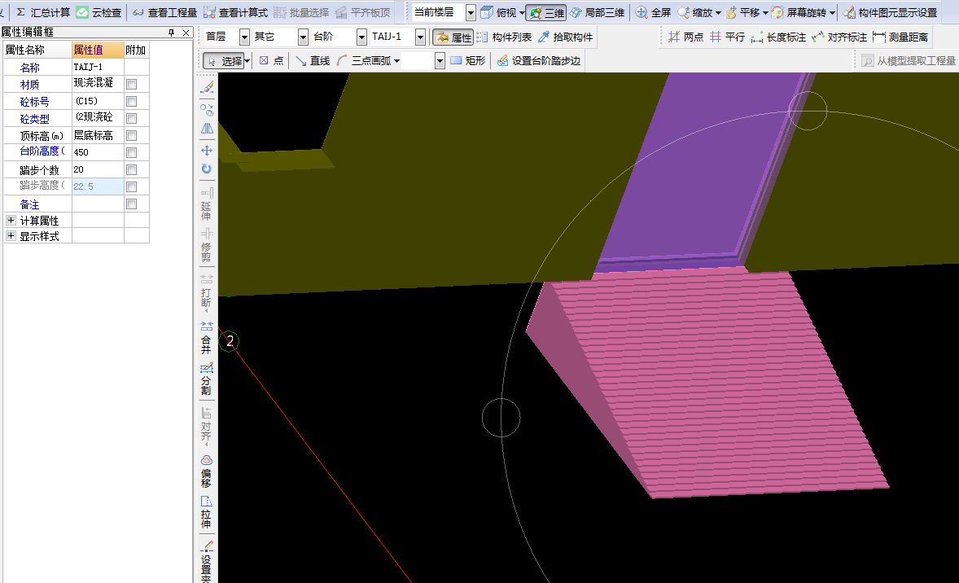Click 分割 split tool in vertical toolbar

(x=207, y=379)
